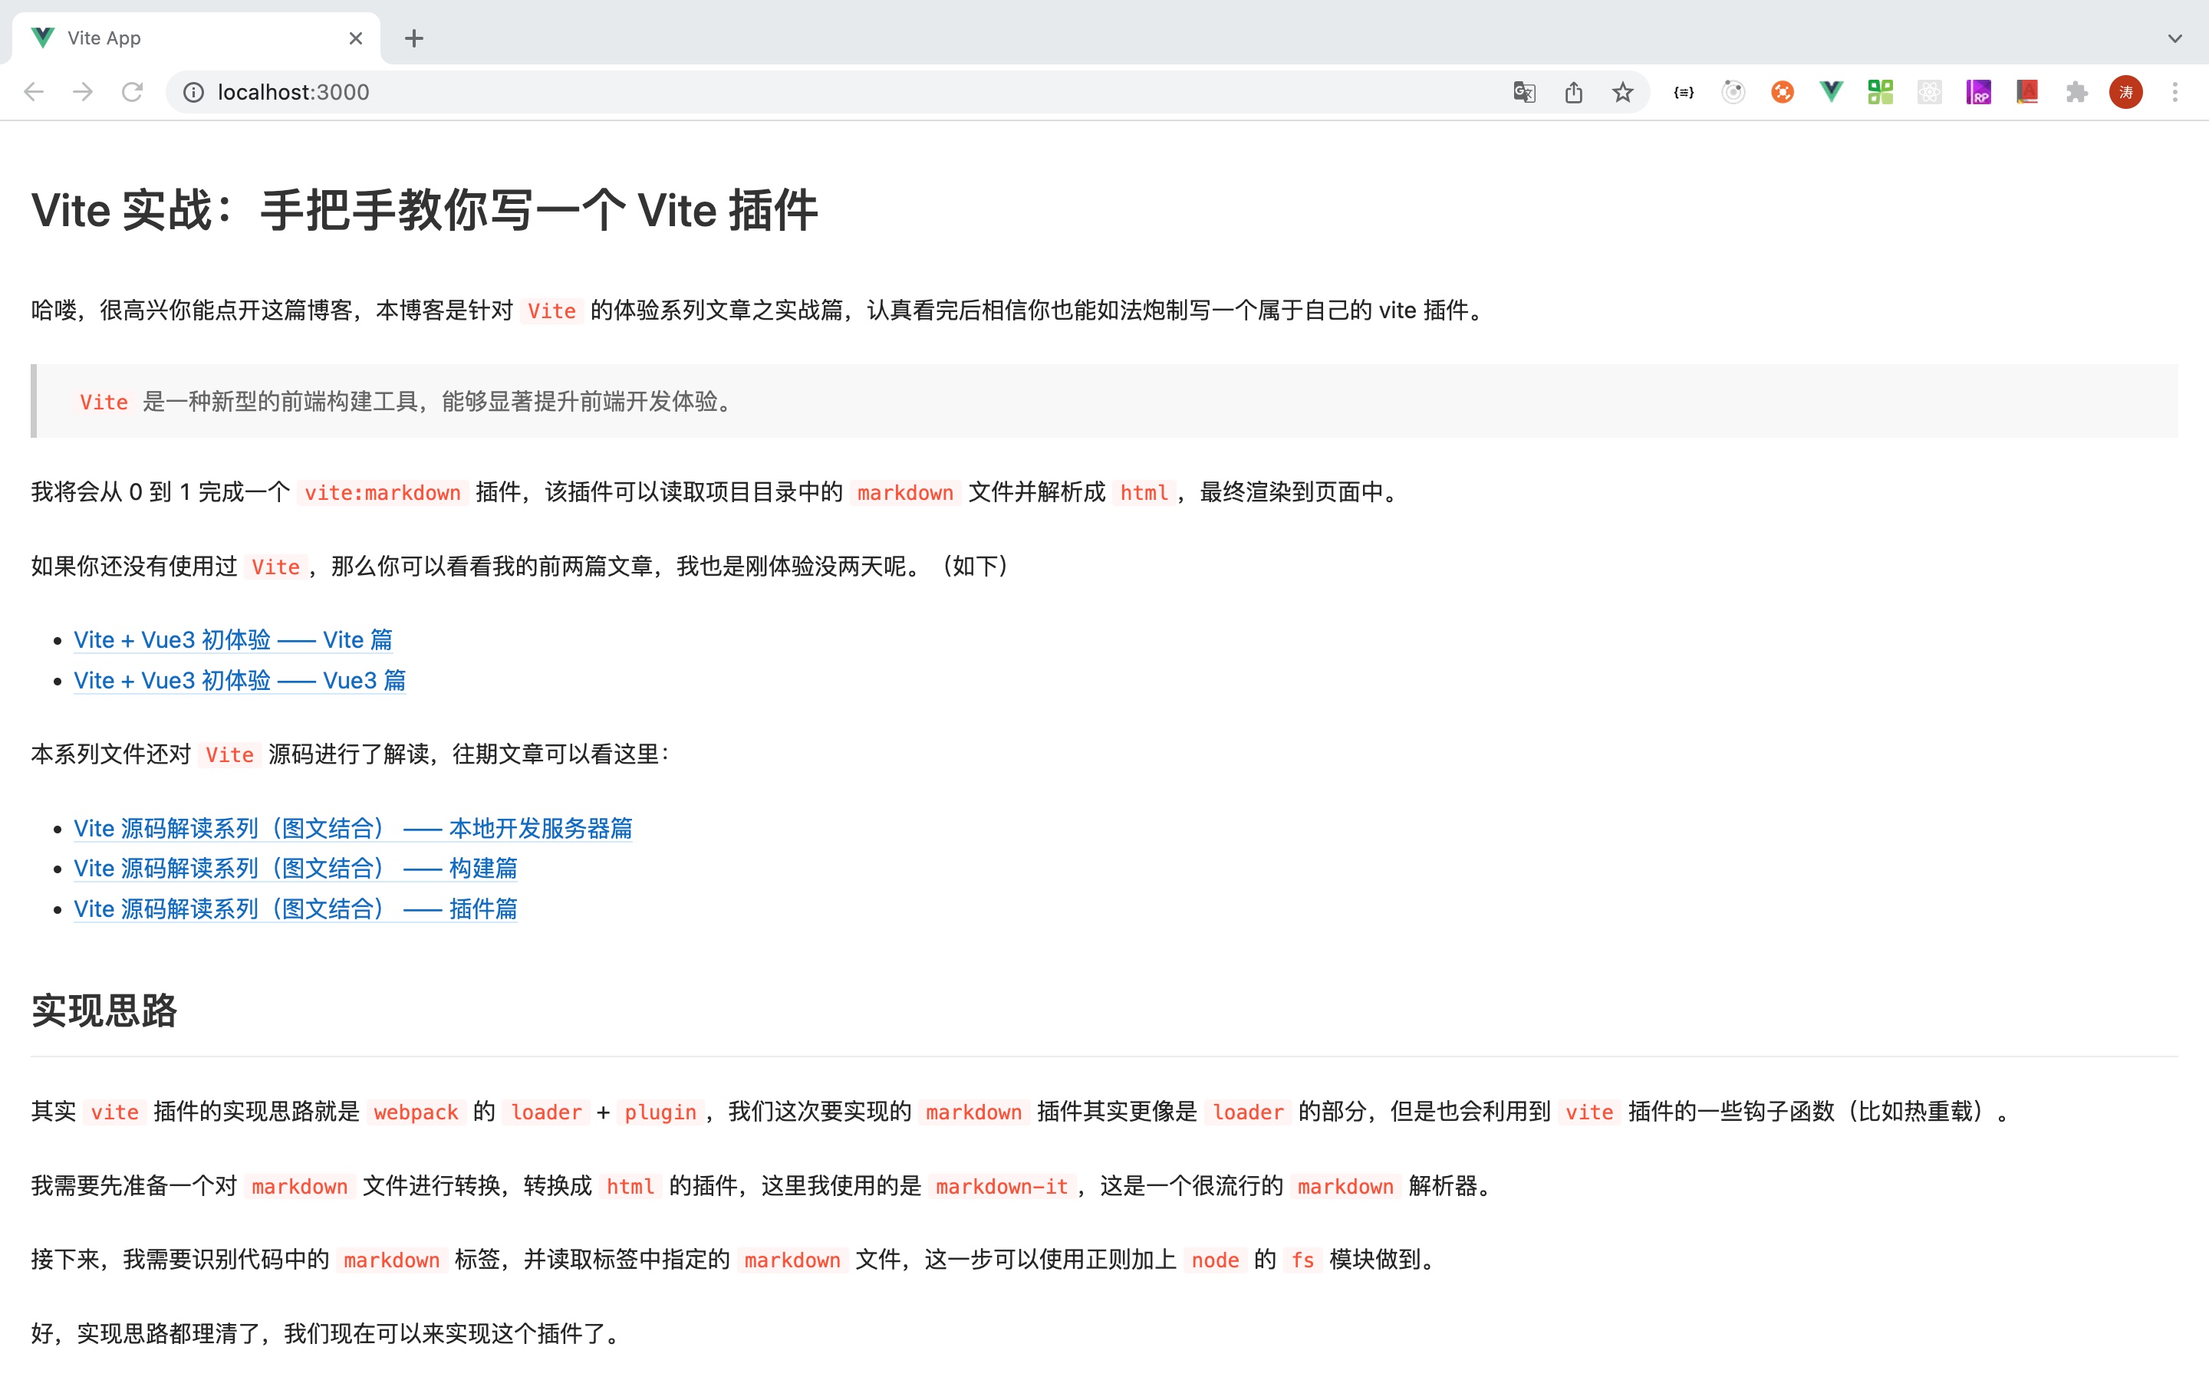Click the inline code 'html' after 文件并解析成
The width and height of the screenshot is (2209, 1380).
[x=1144, y=493]
